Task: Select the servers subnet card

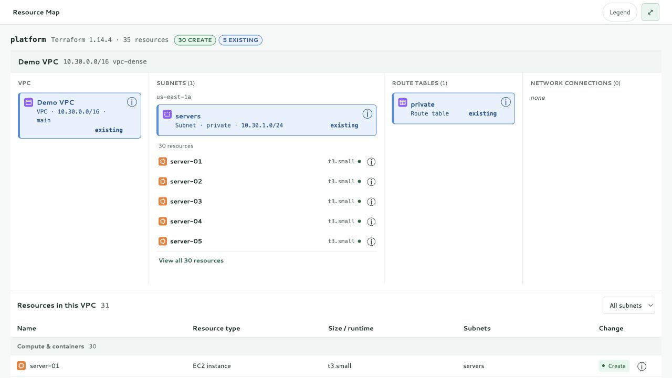Action: tap(267, 120)
